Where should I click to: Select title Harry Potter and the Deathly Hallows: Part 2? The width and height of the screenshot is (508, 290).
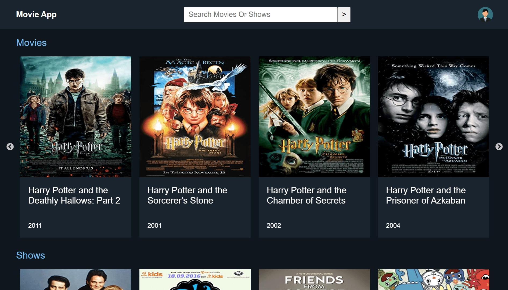[x=74, y=195]
